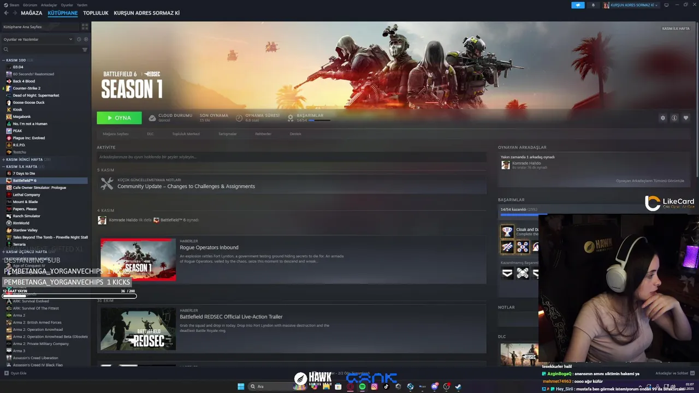This screenshot has height=393, width=699.
Task: Open advanced library filter icon
Action: [x=85, y=50]
